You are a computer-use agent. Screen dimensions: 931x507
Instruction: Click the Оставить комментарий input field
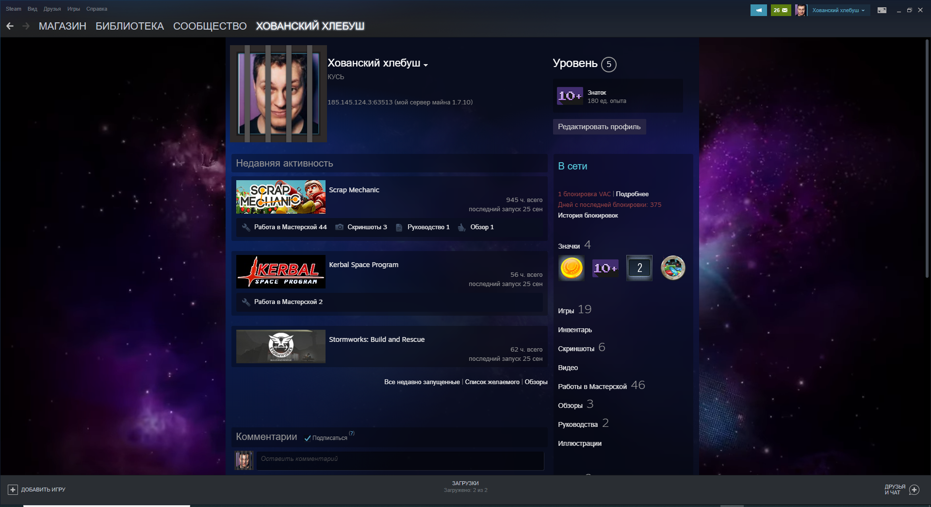point(400,460)
